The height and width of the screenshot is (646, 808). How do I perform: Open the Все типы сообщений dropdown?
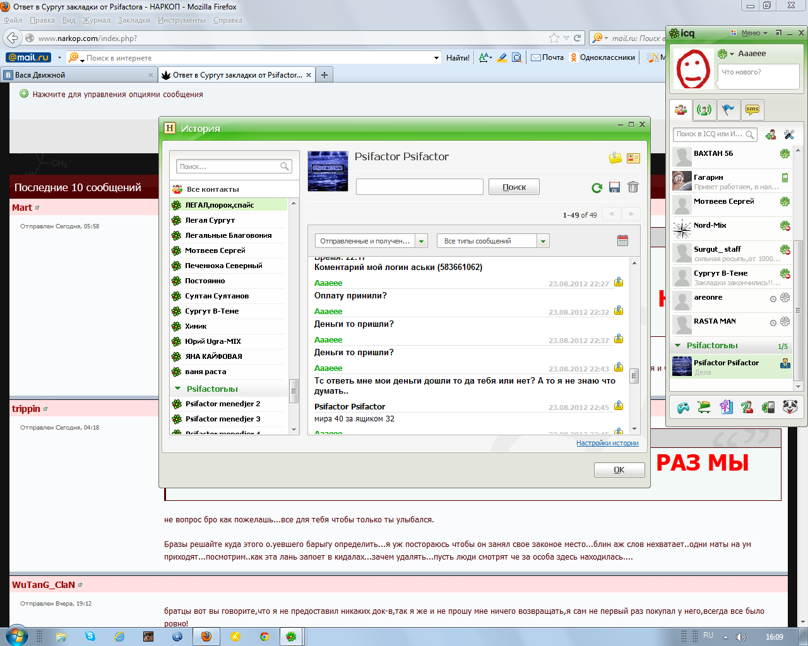pos(544,241)
